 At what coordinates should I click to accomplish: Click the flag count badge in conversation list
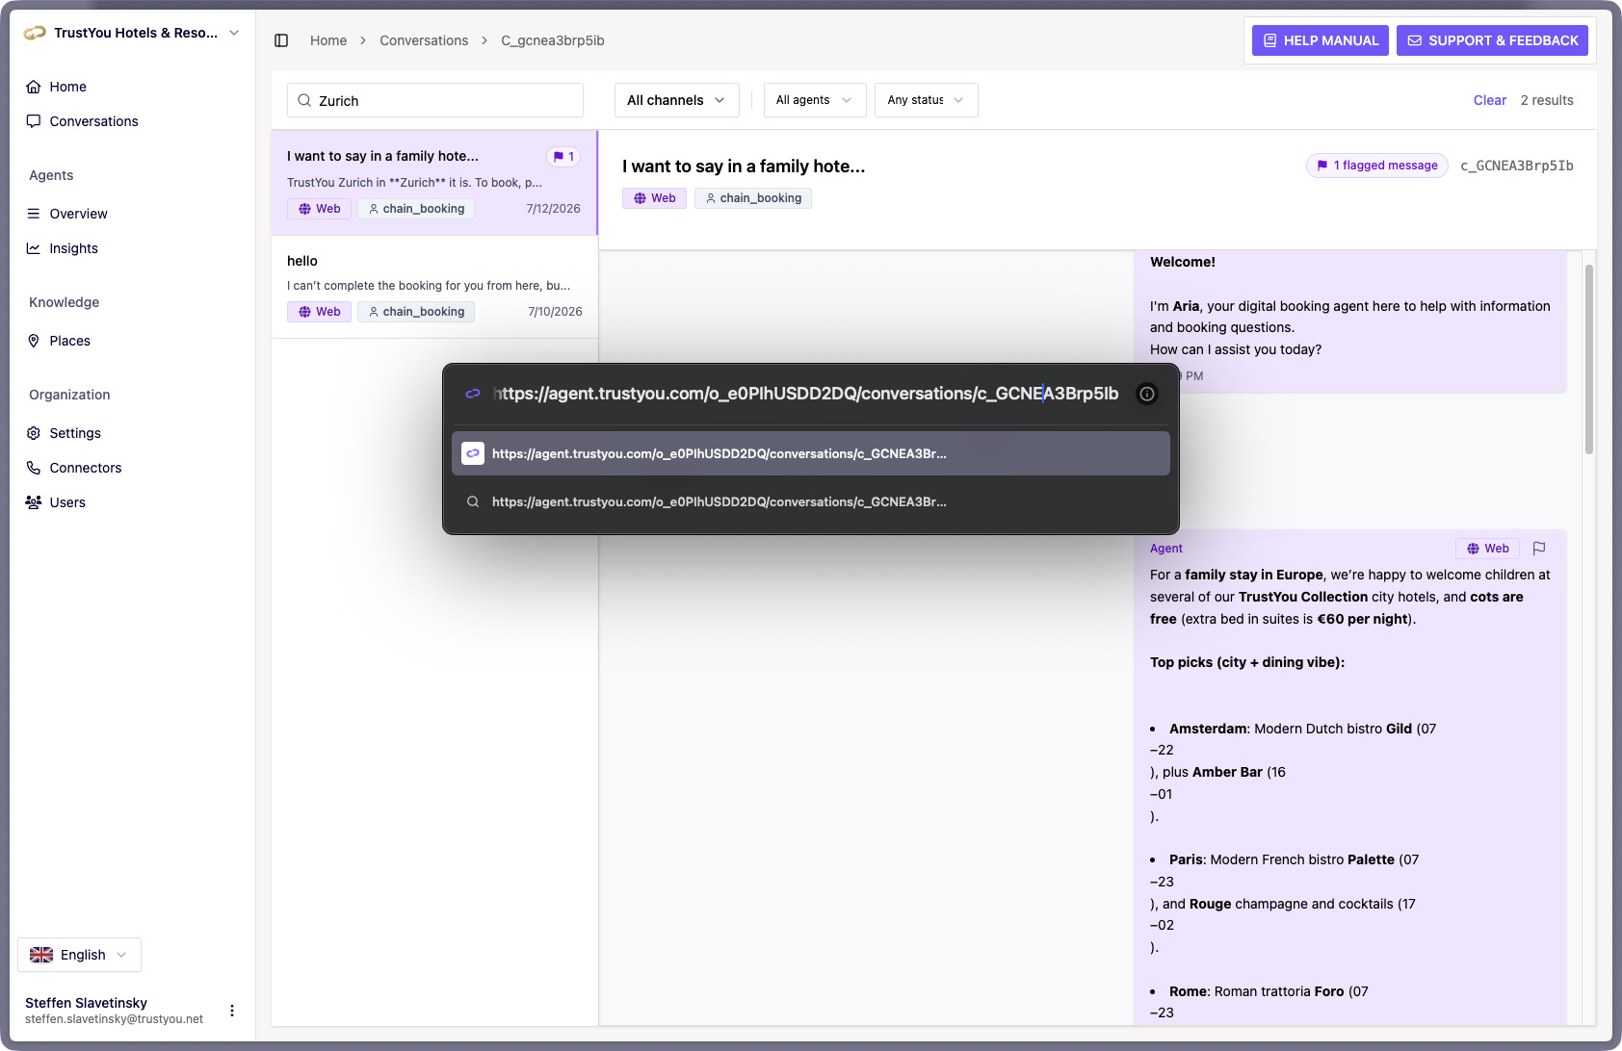(x=563, y=157)
